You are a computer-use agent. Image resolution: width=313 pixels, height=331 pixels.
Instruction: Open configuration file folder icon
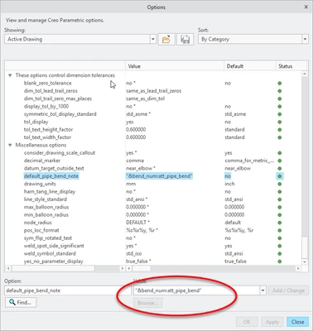coord(166,40)
